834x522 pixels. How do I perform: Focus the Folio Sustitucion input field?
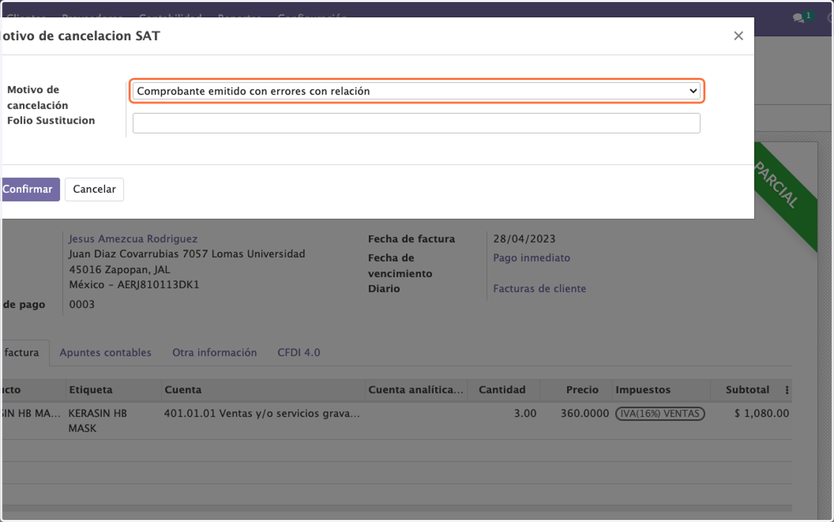(x=416, y=123)
